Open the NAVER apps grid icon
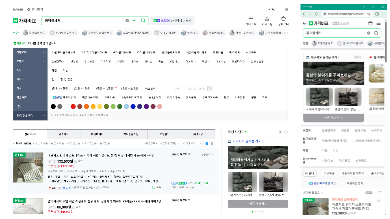 click(286, 9)
